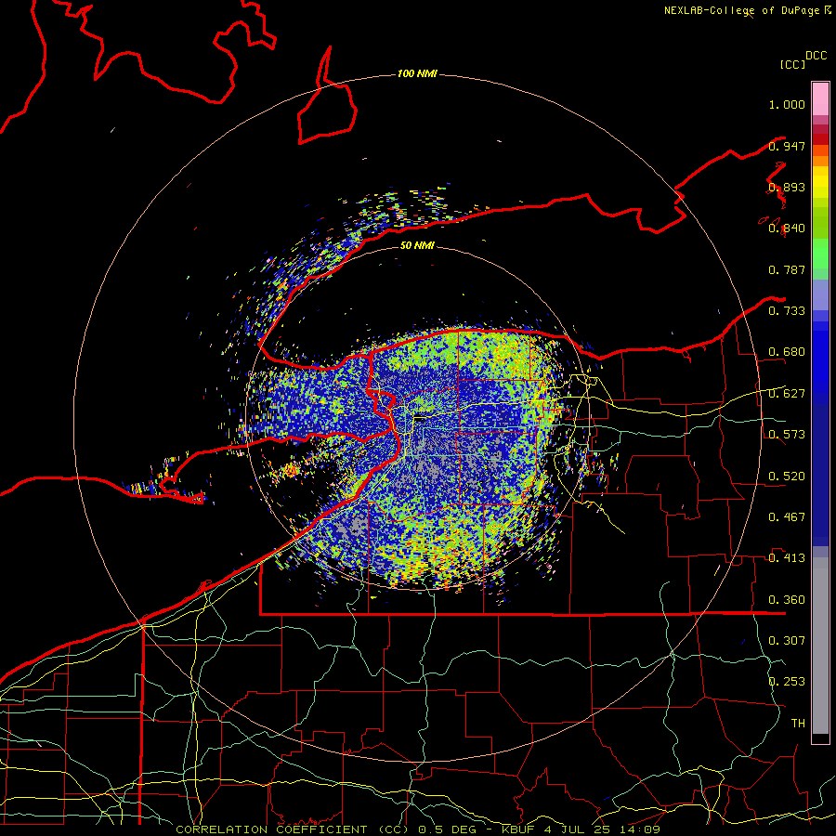Click the DCC label above the color scale

(x=816, y=56)
